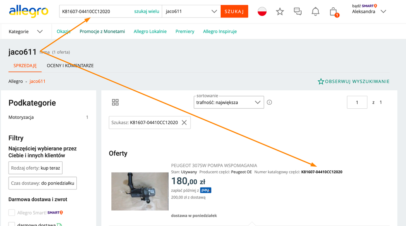Screen dimensions: 406x226
Task: Click the catalog number K81607-04410CC12020 in offer
Action: click(321, 172)
